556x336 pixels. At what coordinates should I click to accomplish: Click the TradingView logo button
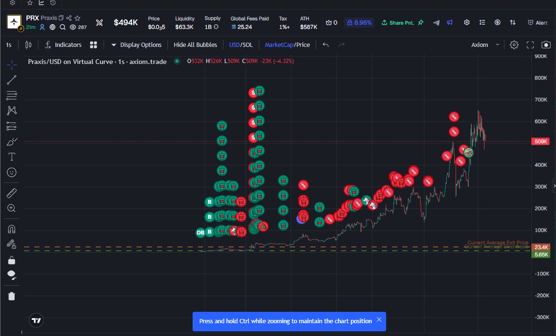36,320
